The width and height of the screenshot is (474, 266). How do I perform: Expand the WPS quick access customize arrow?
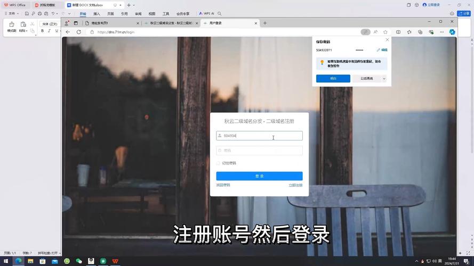[69, 14]
